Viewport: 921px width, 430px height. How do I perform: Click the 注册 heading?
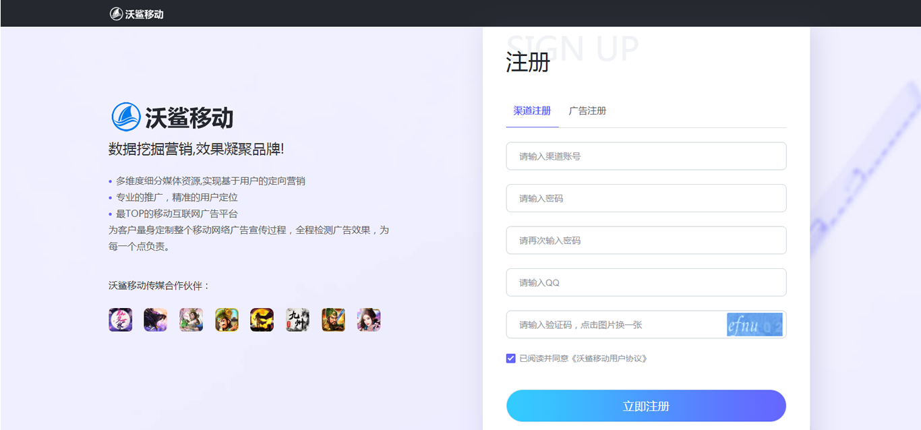pos(528,62)
